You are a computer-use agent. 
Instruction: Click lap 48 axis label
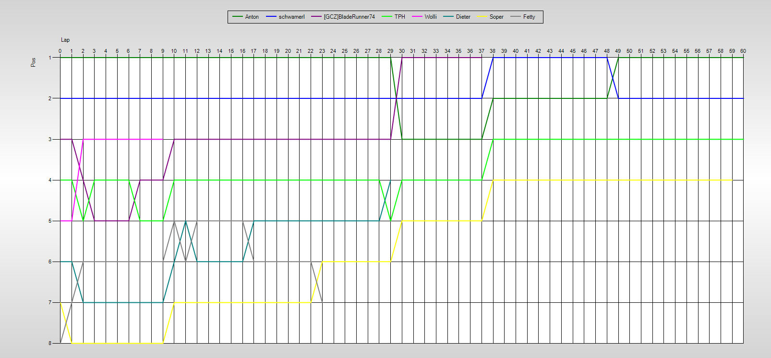point(607,51)
